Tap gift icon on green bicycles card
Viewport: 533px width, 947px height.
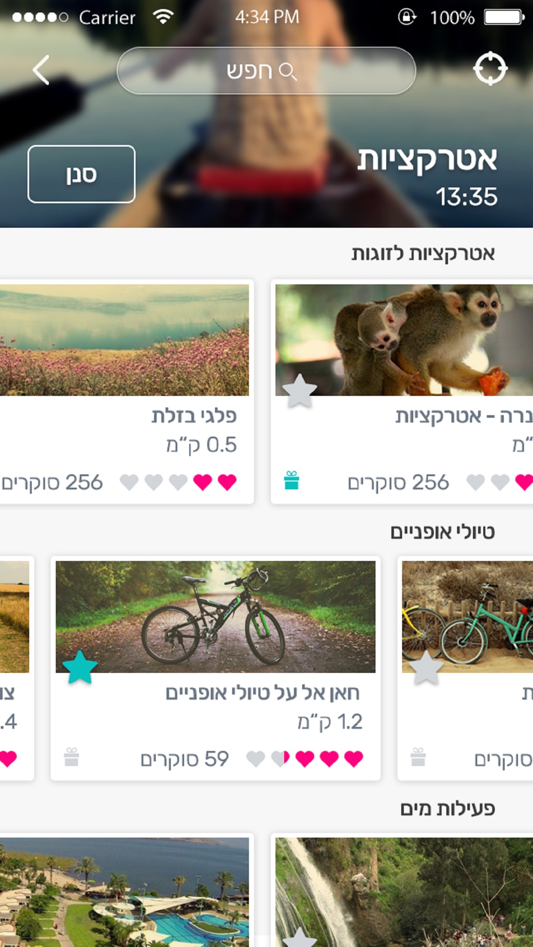point(418,757)
